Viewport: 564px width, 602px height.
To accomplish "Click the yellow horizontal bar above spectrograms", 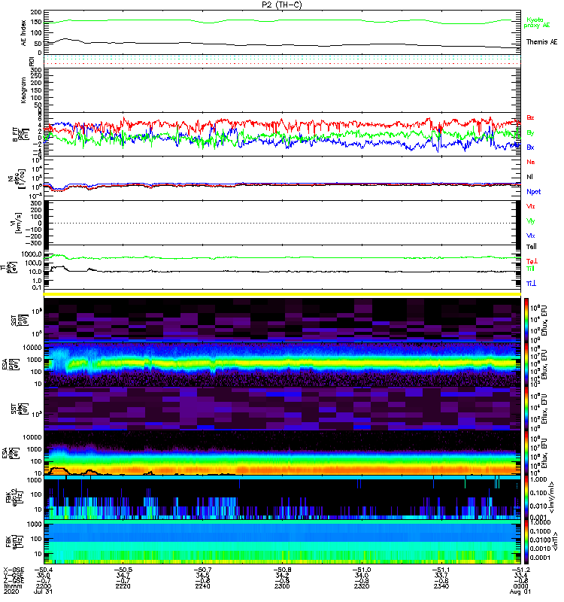I will click(x=282, y=294).
